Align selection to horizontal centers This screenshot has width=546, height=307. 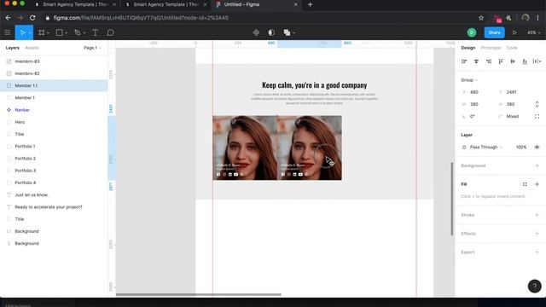tap(476, 61)
